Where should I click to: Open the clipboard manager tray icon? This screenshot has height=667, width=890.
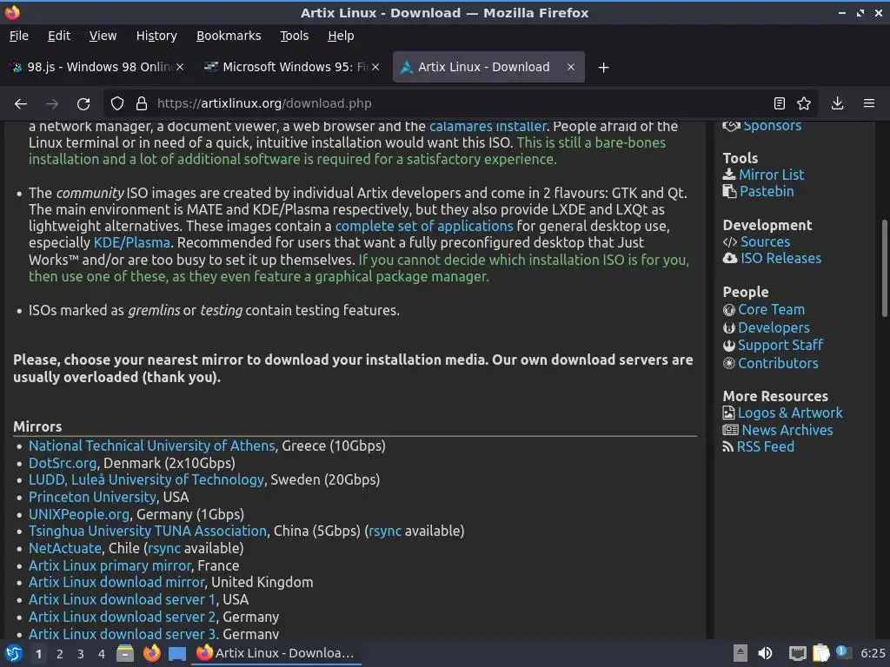click(820, 653)
